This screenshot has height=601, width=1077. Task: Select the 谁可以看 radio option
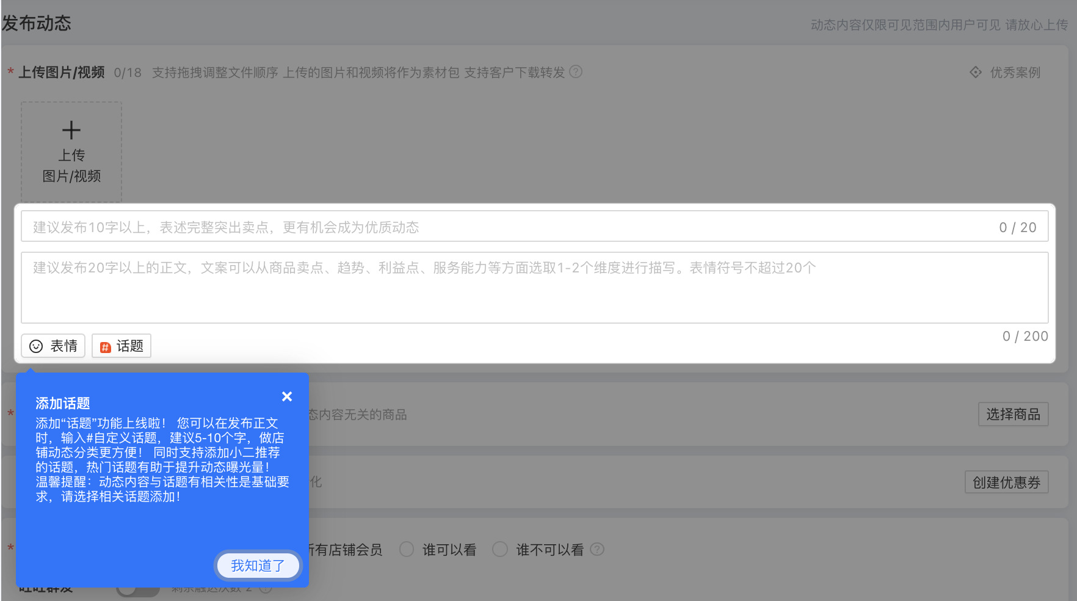pyautogui.click(x=407, y=550)
